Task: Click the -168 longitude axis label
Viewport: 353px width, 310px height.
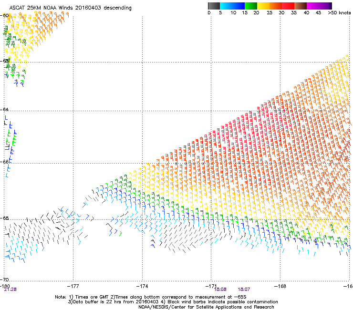Action: (280, 286)
